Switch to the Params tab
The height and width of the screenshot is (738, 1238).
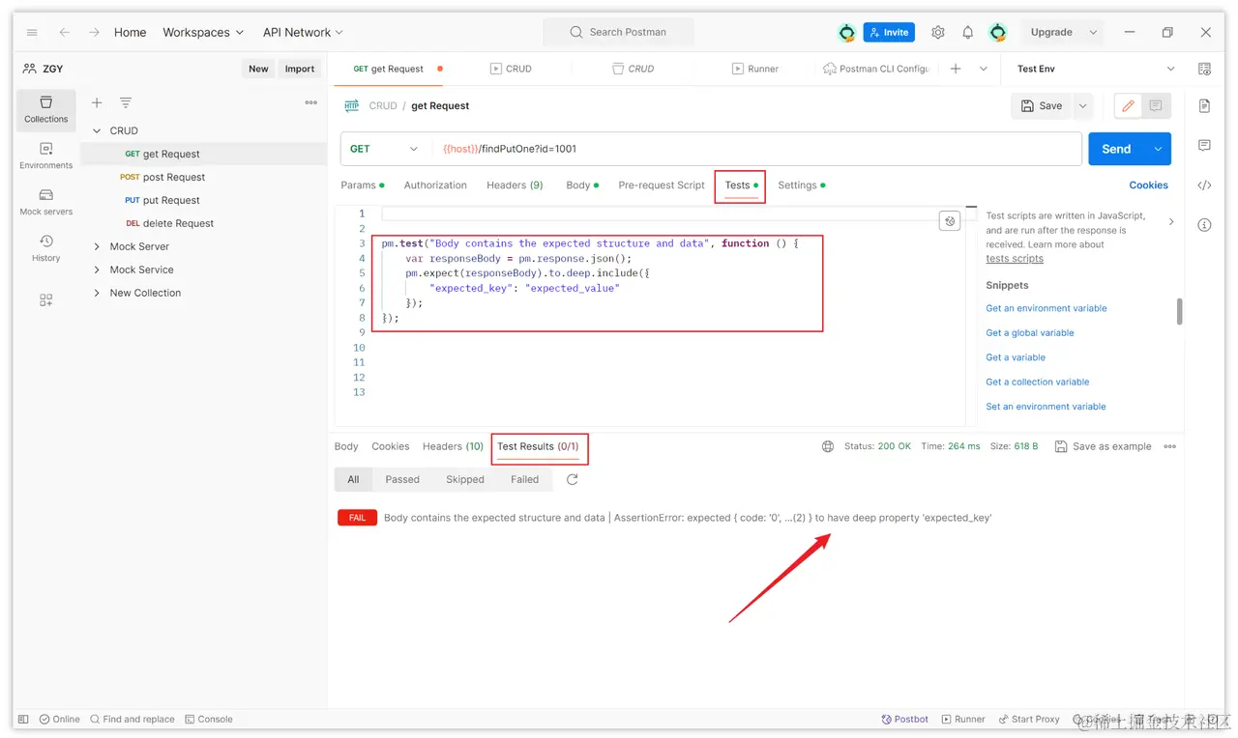[363, 184]
